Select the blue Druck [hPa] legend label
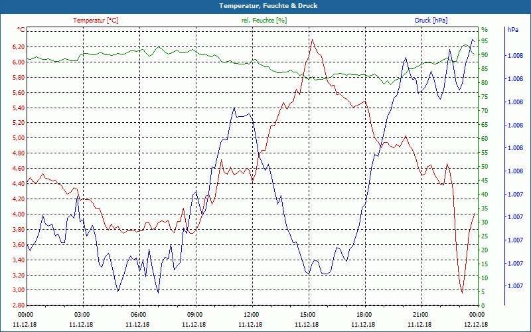This screenshot has height=332, width=531. click(x=431, y=21)
